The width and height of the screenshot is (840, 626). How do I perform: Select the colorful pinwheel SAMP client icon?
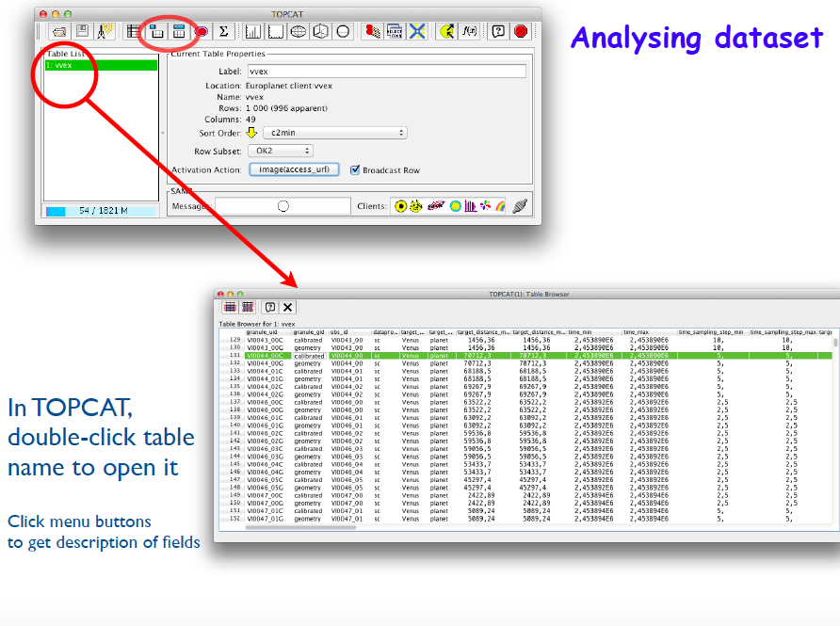(x=485, y=206)
